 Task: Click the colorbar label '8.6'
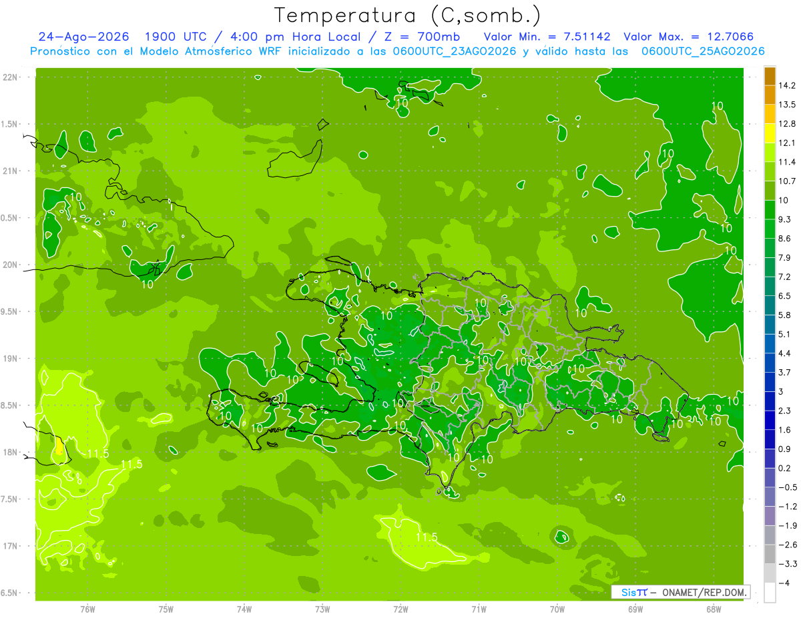pos(785,239)
